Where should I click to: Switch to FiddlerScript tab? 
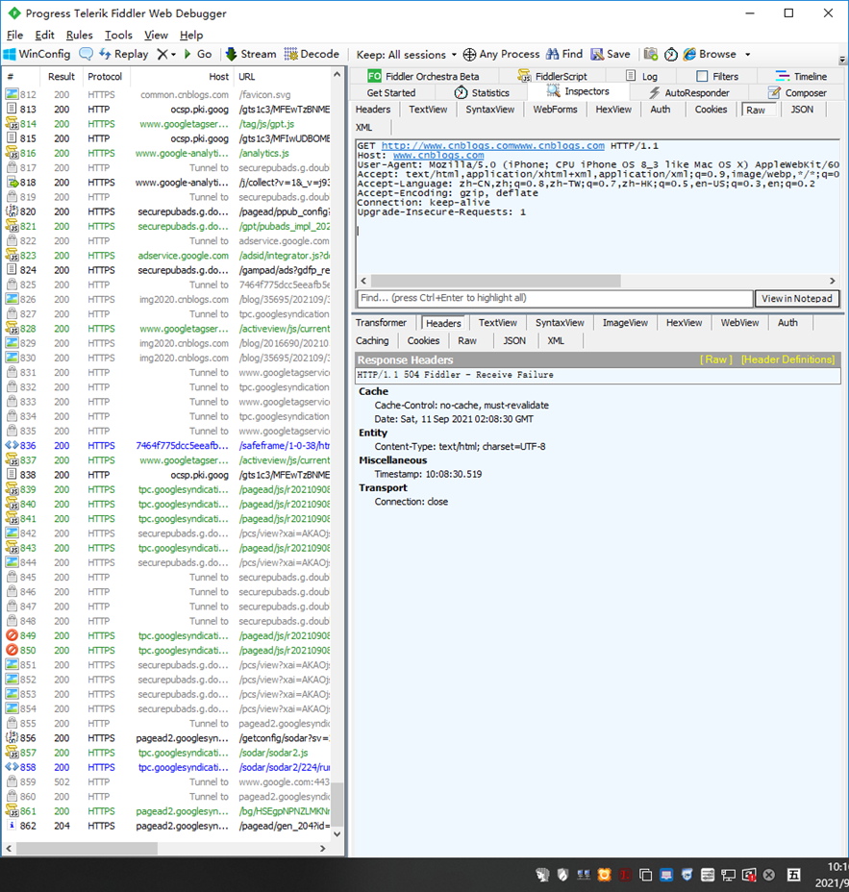coord(553,76)
